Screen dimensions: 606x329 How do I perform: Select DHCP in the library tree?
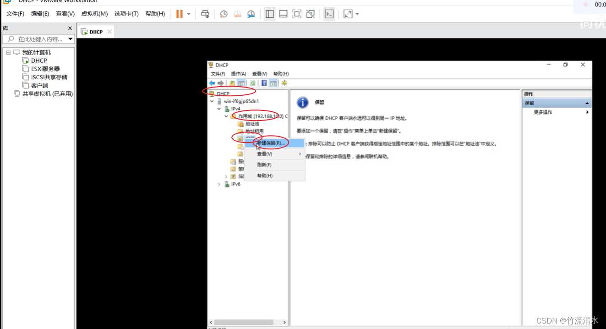click(x=39, y=60)
